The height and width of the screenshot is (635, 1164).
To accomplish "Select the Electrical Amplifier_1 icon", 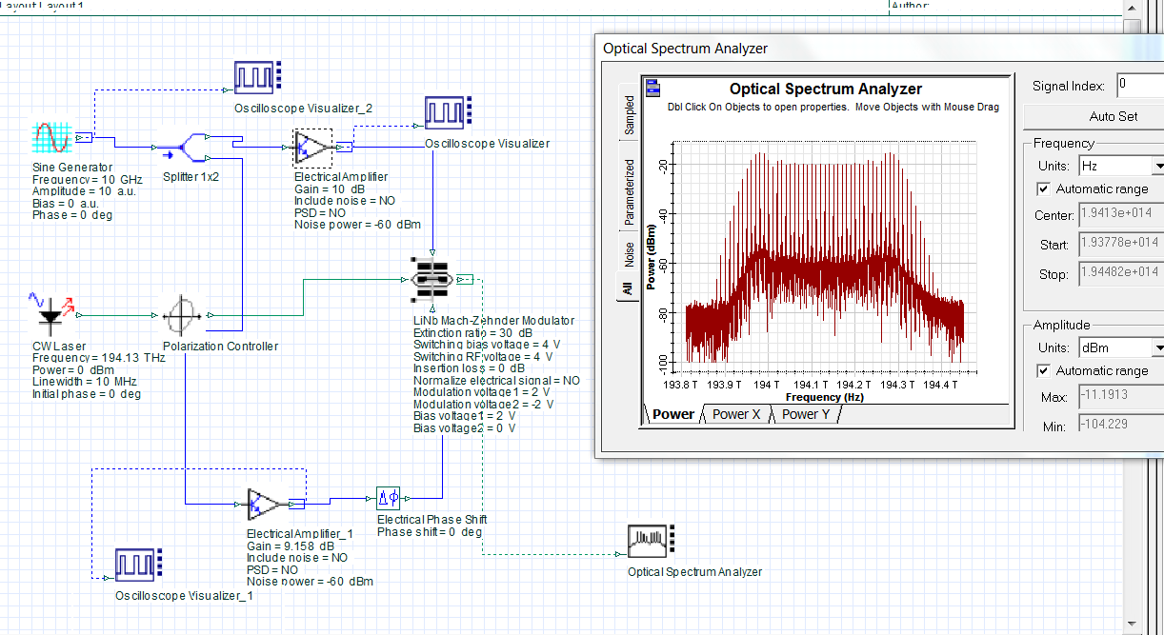I will 265,506.
